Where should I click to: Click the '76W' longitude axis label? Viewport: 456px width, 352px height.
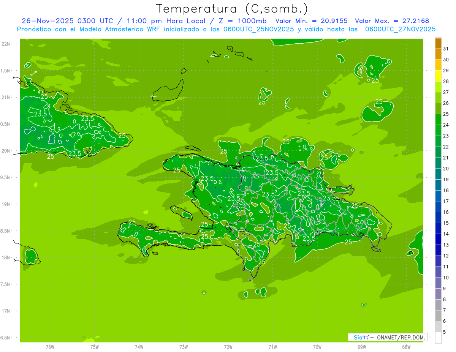pyautogui.click(x=50, y=347)
